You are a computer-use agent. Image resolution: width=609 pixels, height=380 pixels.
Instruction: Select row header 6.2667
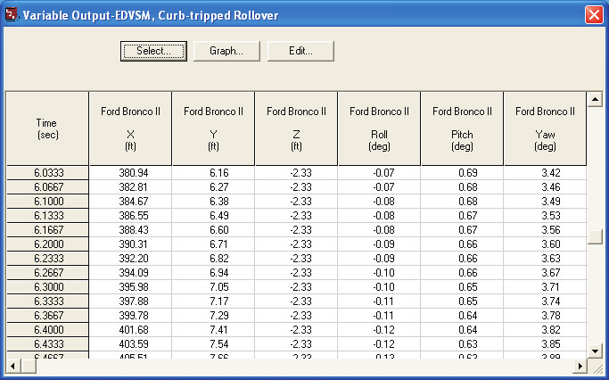(47, 273)
